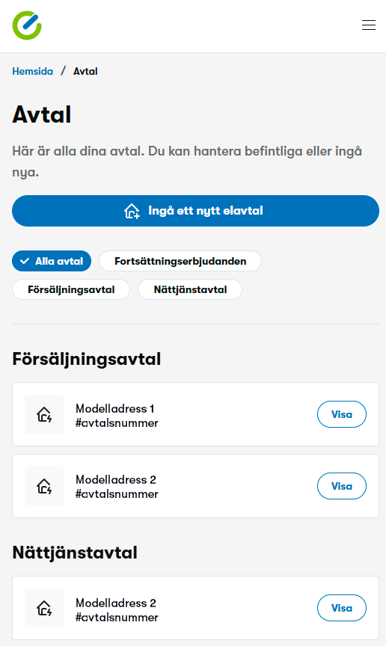Click Ingå ett nytt elavtal button
Viewport: 386px width, 646px height.
[195, 211]
